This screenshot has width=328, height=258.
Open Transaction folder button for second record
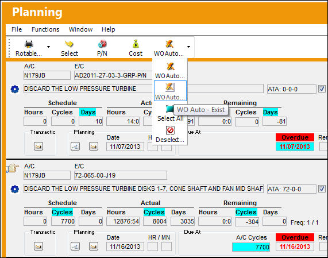(x=38, y=247)
